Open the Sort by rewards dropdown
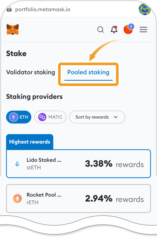Viewport: 157px width, 239px height. click(x=97, y=117)
